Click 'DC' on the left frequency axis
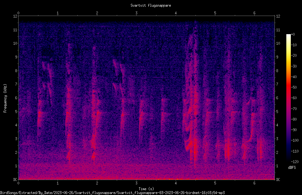Screen dimensions: 302x195 click(15, 180)
